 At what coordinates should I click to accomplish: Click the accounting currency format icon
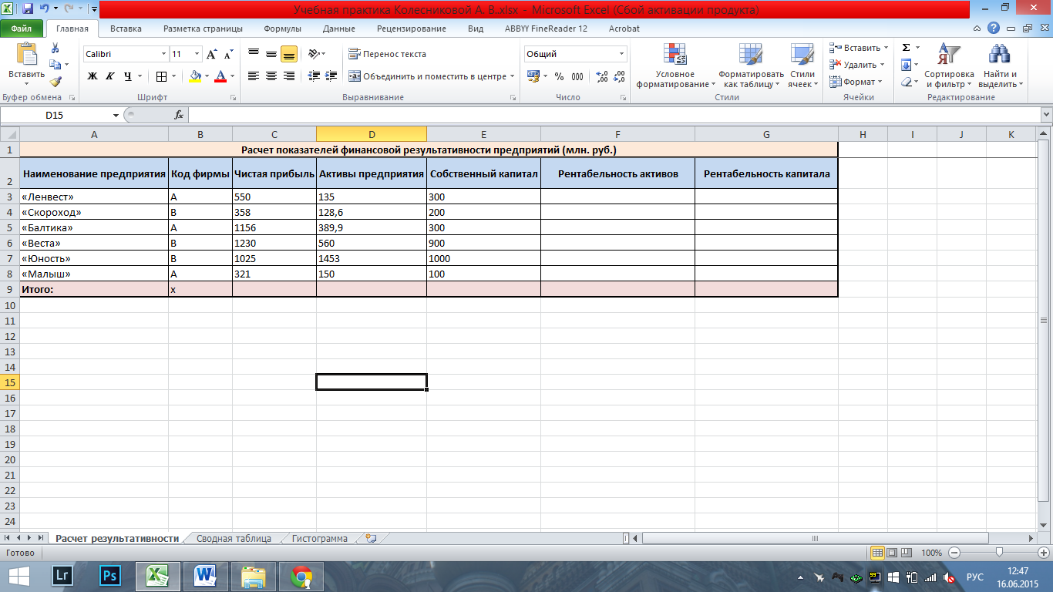tap(533, 76)
